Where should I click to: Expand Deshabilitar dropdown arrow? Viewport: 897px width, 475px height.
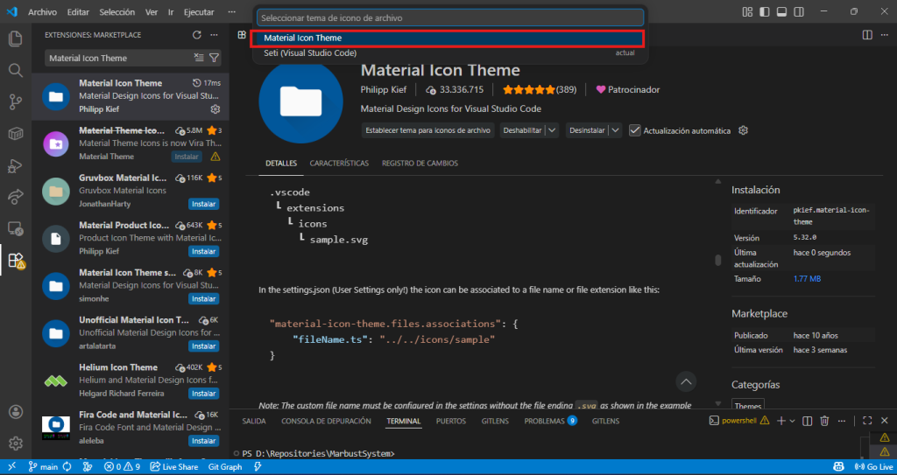tap(552, 130)
